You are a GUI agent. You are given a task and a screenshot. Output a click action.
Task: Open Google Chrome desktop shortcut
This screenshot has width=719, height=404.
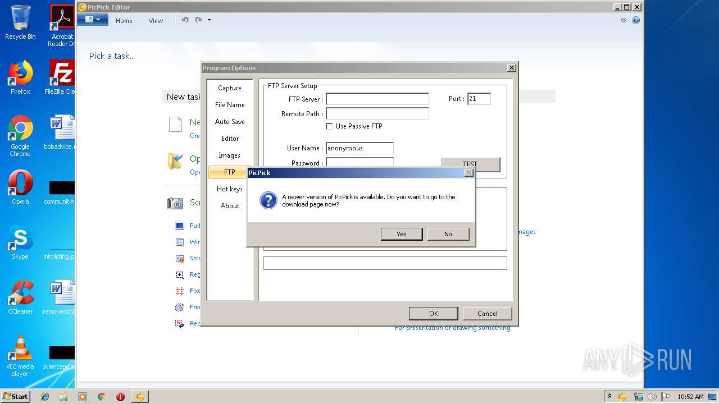(20, 136)
